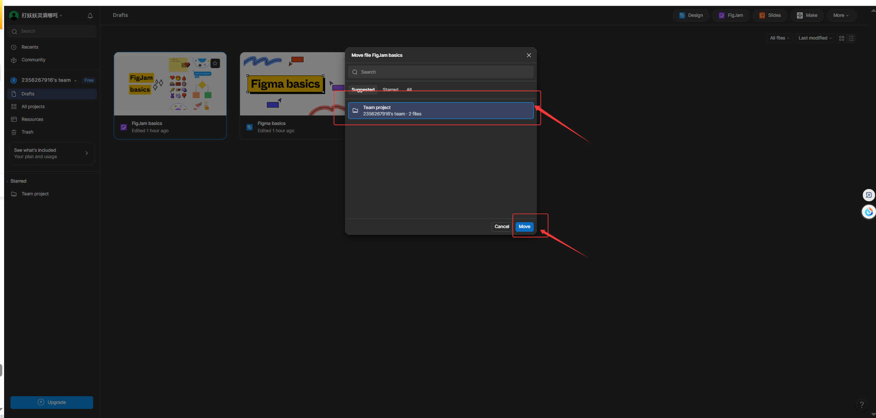
Task: Click the blue Move button
Action: coord(525,227)
